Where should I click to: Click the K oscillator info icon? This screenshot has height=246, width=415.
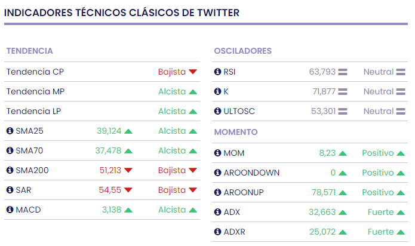click(x=217, y=91)
